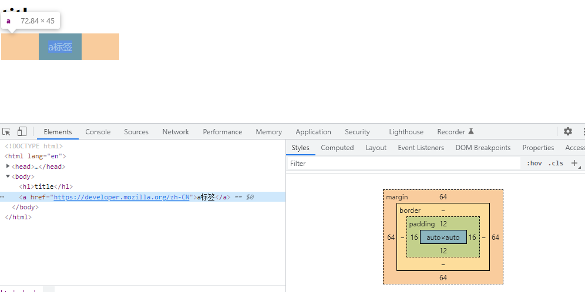Open the Network tab
Image resolution: width=585 pixels, height=292 pixels.
click(176, 132)
